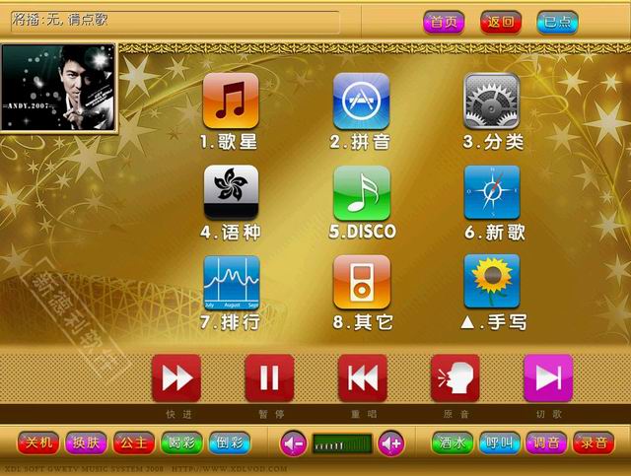Click the blue 倒彩 boo button
631x476 pixels.
tap(230, 443)
